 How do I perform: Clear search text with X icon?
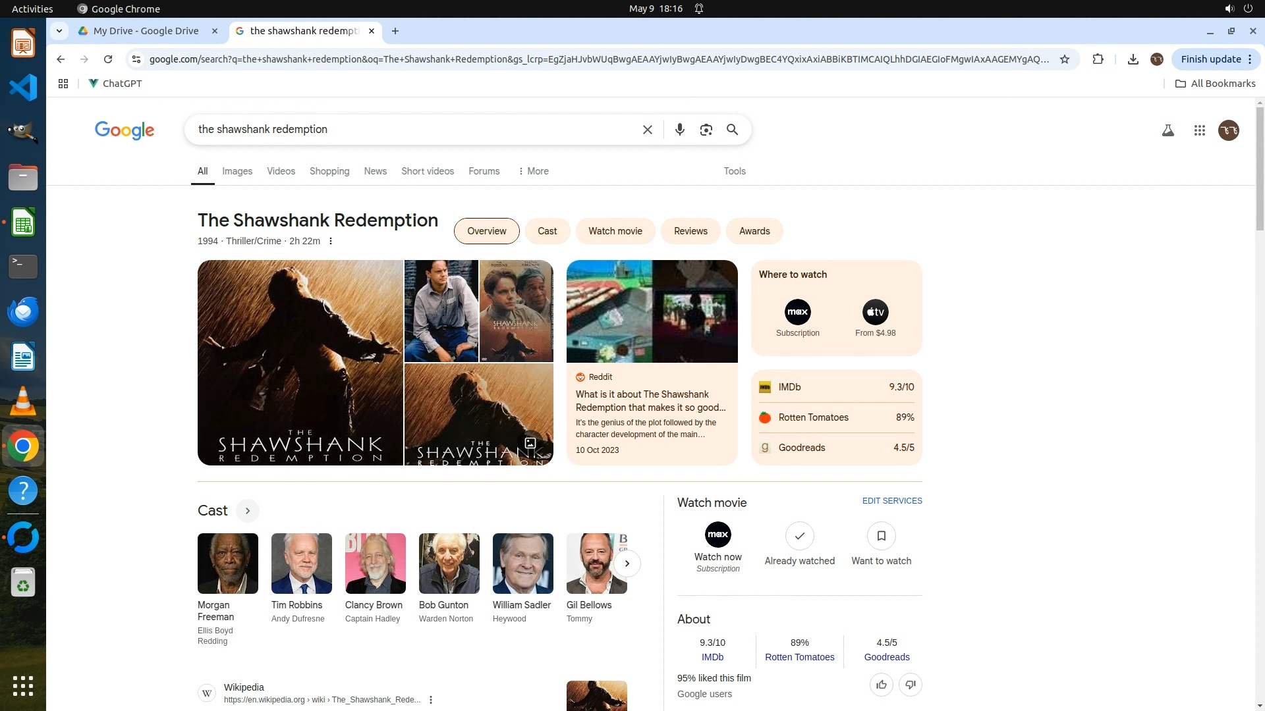click(647, 130)
